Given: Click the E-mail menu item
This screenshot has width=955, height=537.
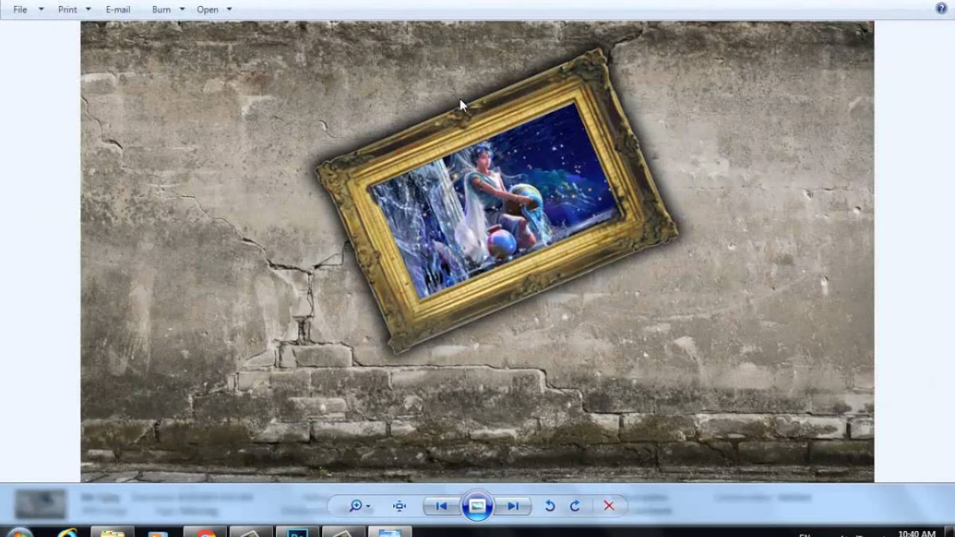Looking at the screenshot, I should click(118, 10).
